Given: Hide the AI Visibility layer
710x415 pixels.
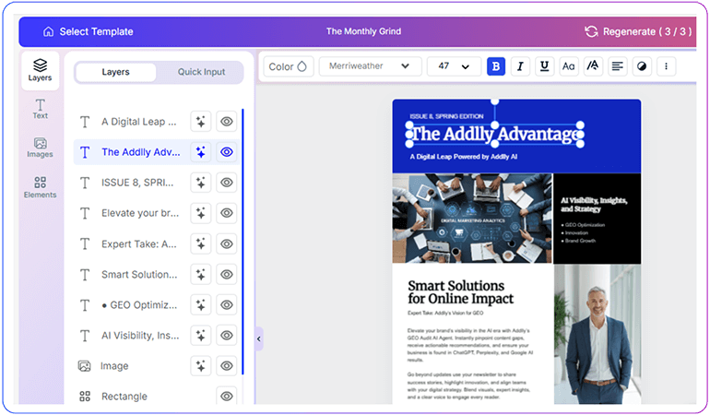Looking at the screenshot, I should pos(227,336).
